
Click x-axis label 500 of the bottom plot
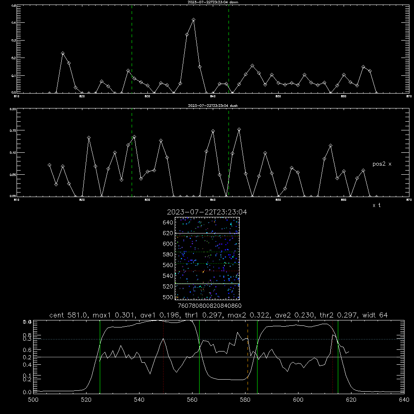pos(33,400)
